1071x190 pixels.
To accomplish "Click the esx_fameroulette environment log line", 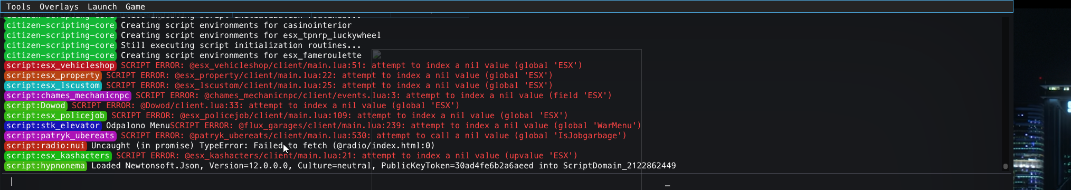I will coord(241,55).
